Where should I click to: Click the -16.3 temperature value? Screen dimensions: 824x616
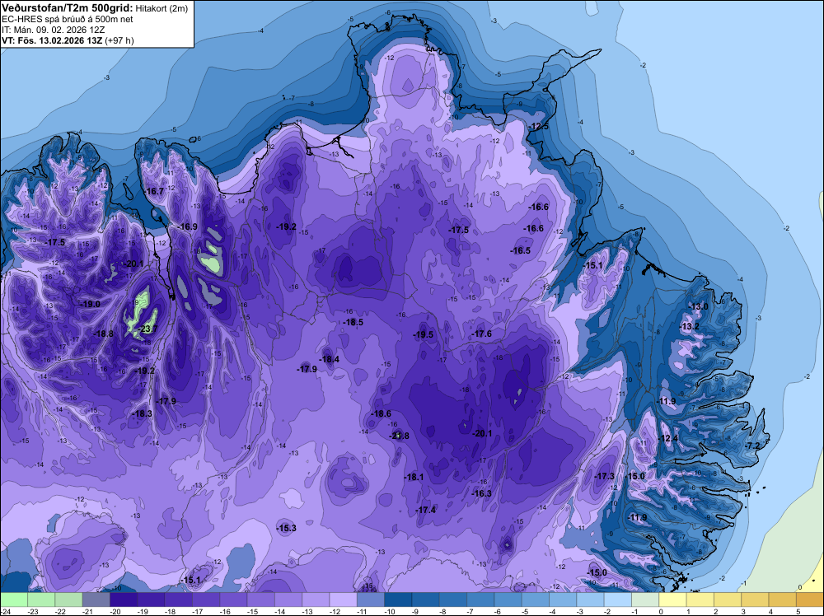pos(481,493)
